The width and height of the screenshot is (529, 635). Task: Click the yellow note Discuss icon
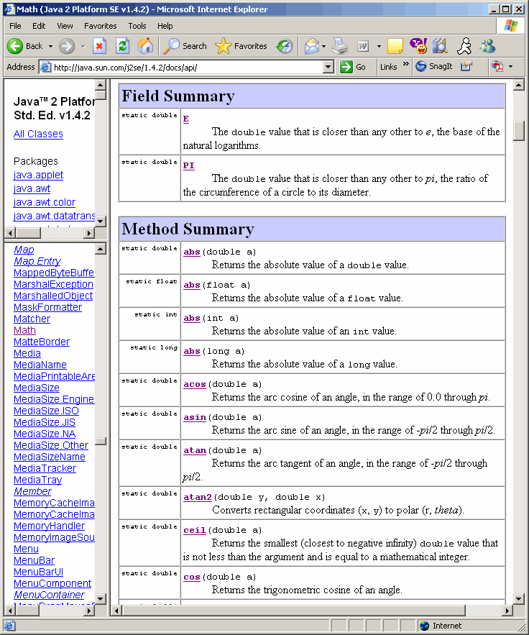[395, 46]
